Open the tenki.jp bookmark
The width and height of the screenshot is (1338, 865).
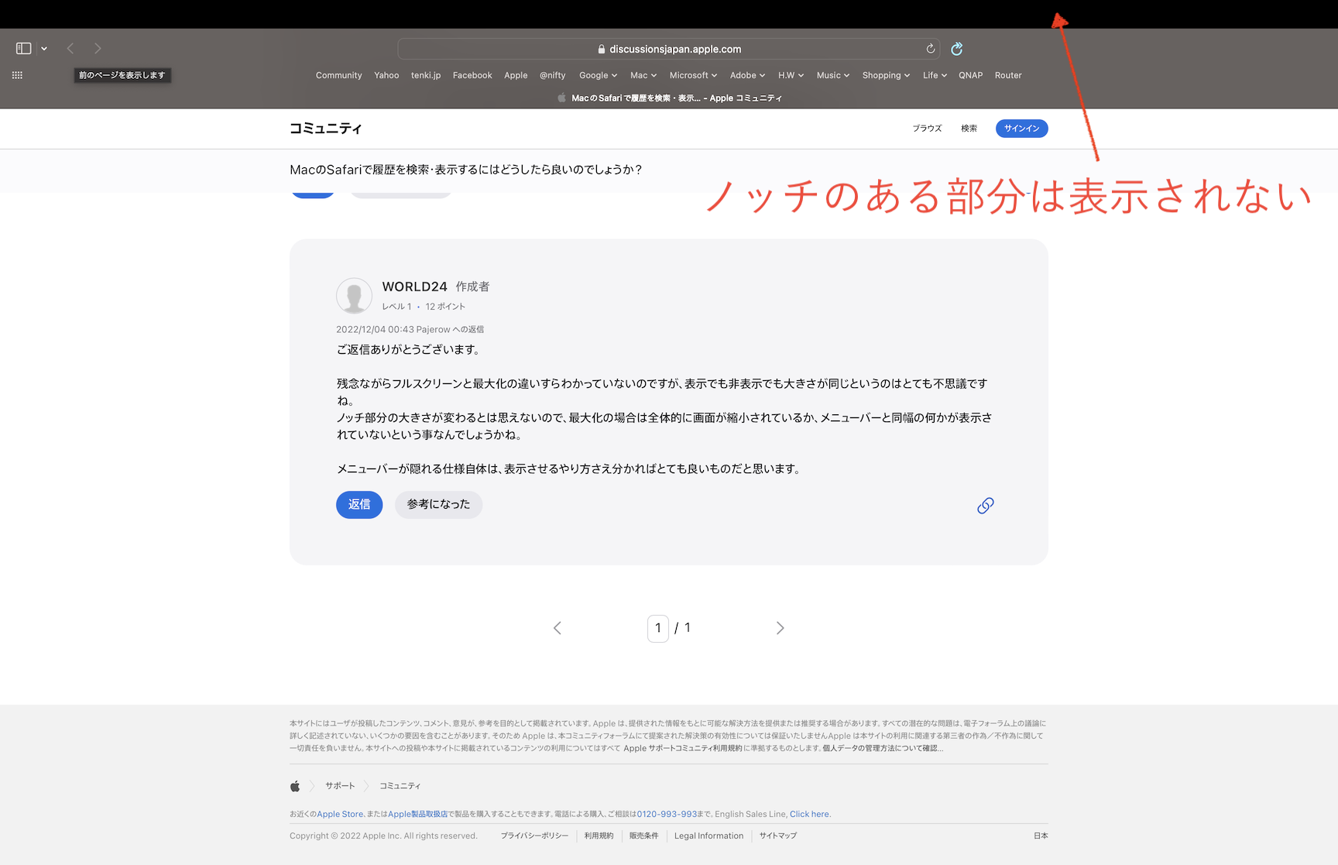[x=426, y=75]
